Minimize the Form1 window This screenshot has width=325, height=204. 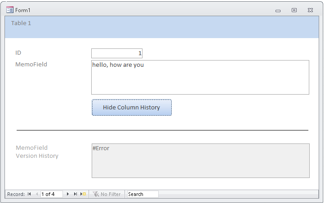coord(278,10)
